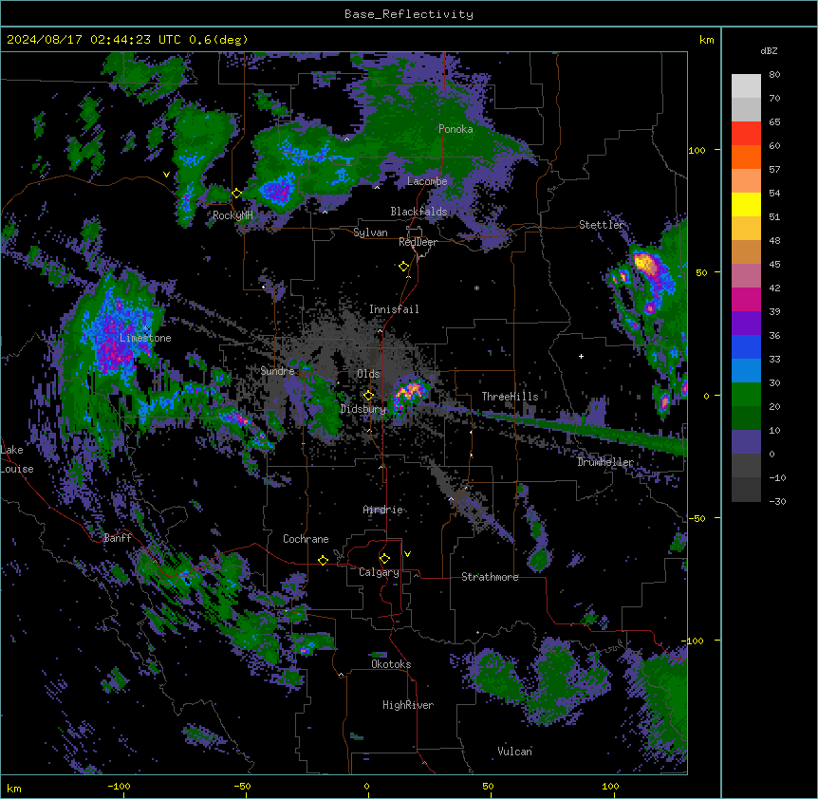Click the HighRiver town label
This screenshot has height=799, width=818.
pyautogui.click(x=408, y=705)
